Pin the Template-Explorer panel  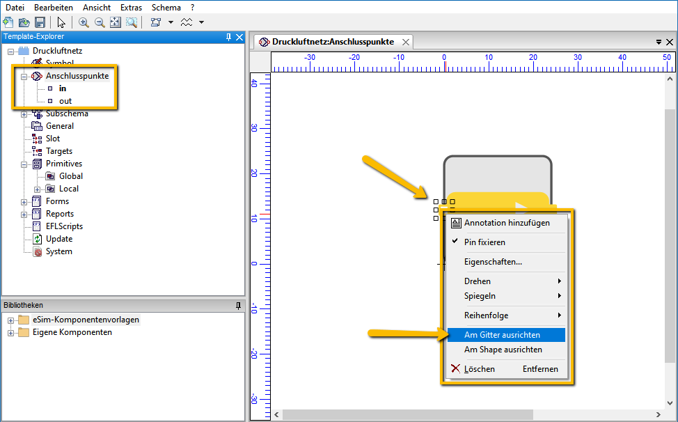coord(229,37)
